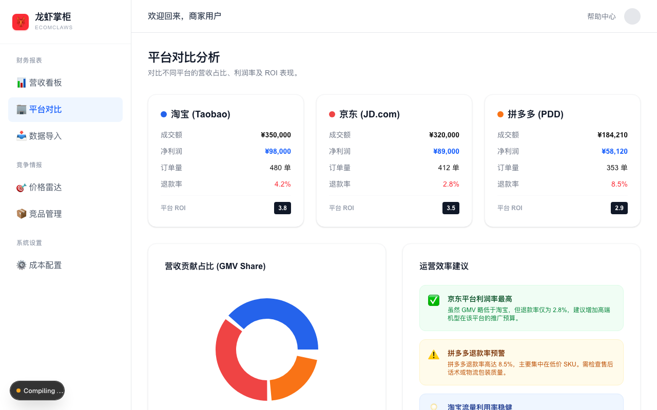Open 成本配置 via its gear icon
The width and height of the screenshot is (657, 410).
click(21, 265)
